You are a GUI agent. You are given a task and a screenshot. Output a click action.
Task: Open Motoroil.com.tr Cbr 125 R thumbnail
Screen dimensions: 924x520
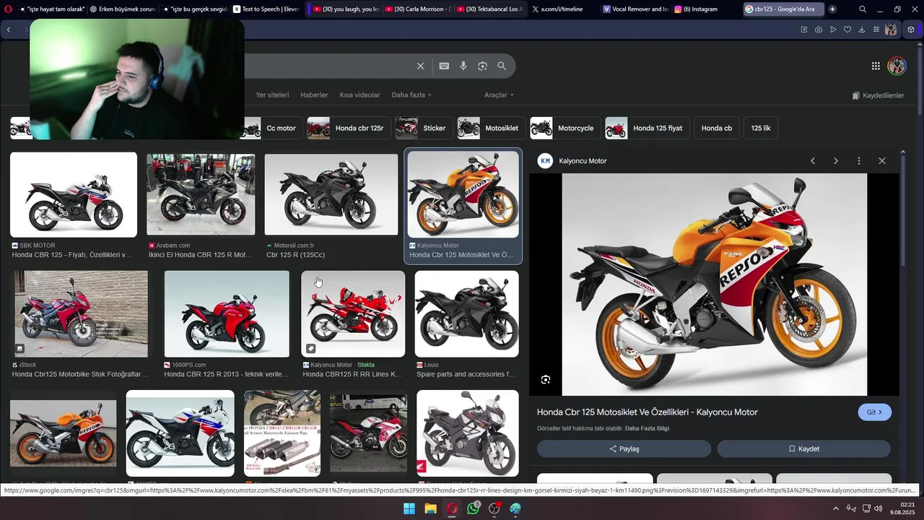pos(331,194)
